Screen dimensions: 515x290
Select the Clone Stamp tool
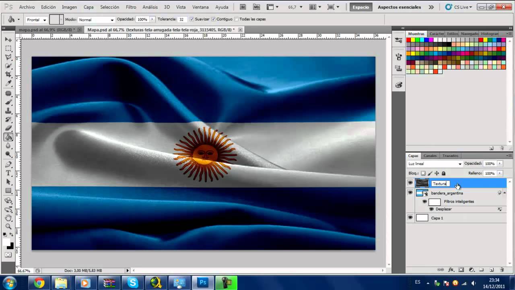tap(8, 111)
